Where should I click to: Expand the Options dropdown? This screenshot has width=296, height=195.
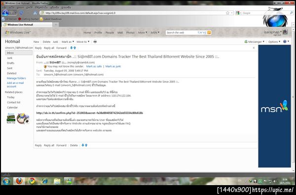point(274,42)
